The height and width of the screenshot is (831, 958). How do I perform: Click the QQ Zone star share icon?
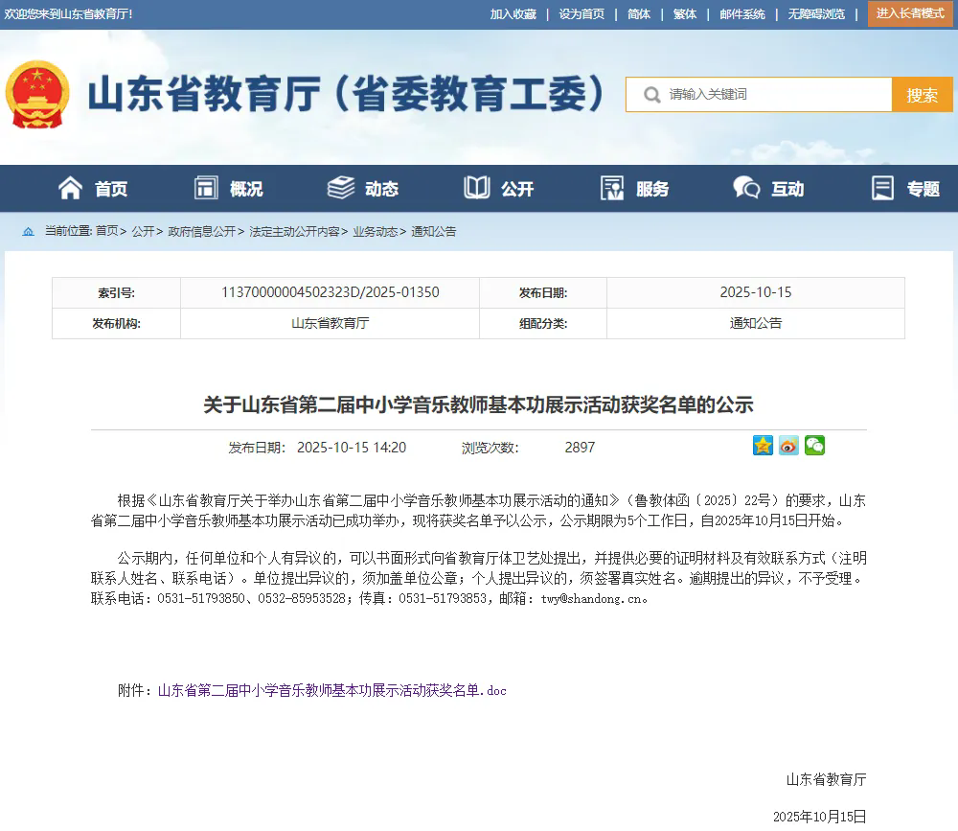[x=763, y=446]
